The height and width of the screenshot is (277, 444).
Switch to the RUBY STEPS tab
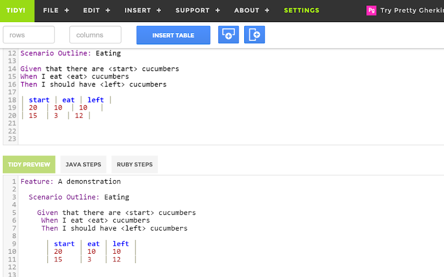(135, 165)
